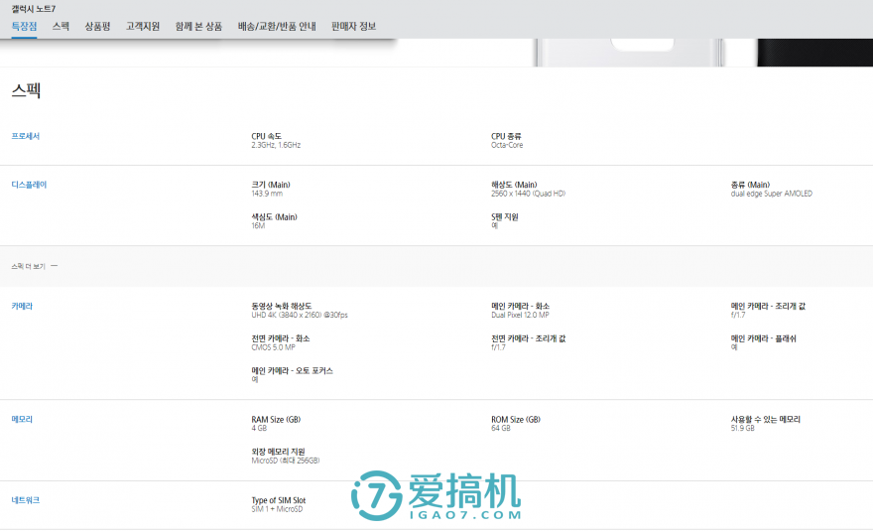Image resolution: width=873 pixels, height=531 pixels.
Task: Click the 종류 (Main) label
Action: [751, 185]
